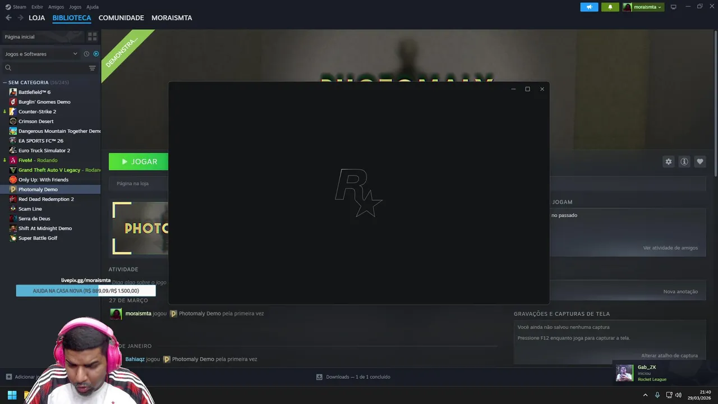Select FiveM running entry
This screenshot has height=404, width=718.
click(x=50, y=160)
